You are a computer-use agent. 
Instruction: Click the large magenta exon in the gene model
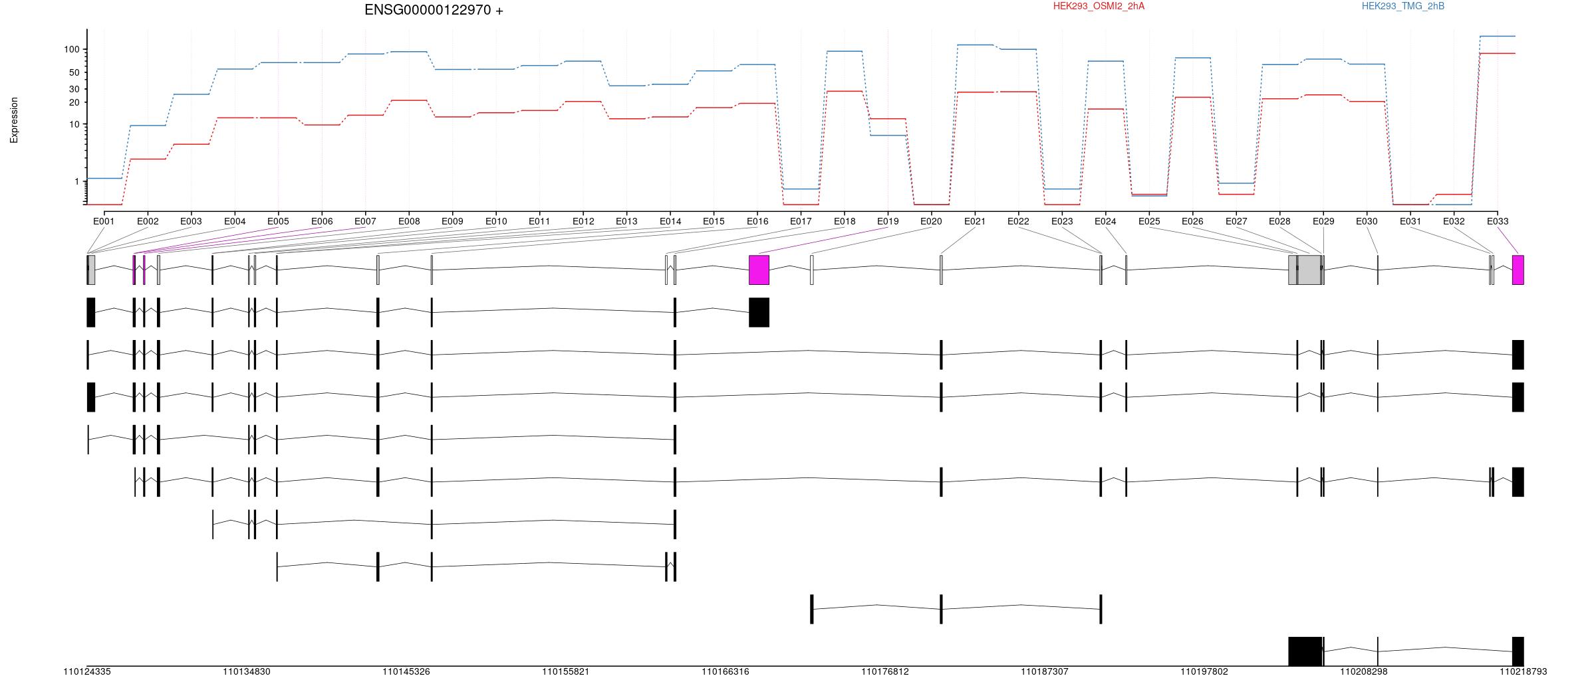(x=759, y=270)
